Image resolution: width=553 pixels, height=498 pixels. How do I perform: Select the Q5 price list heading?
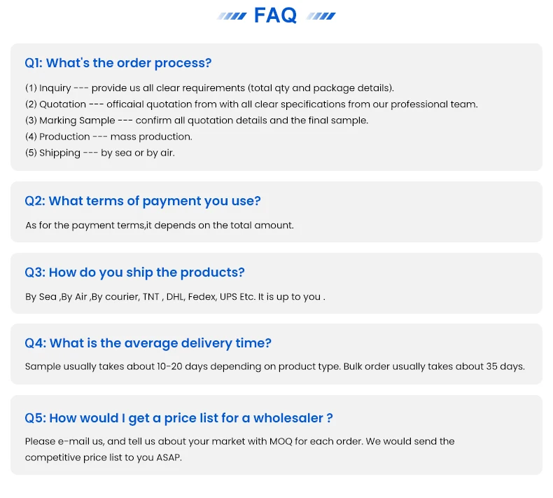tap(178, 418)
